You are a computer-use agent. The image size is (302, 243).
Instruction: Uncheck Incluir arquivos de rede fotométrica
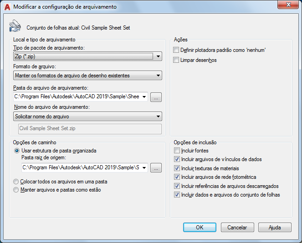(177, 177)
